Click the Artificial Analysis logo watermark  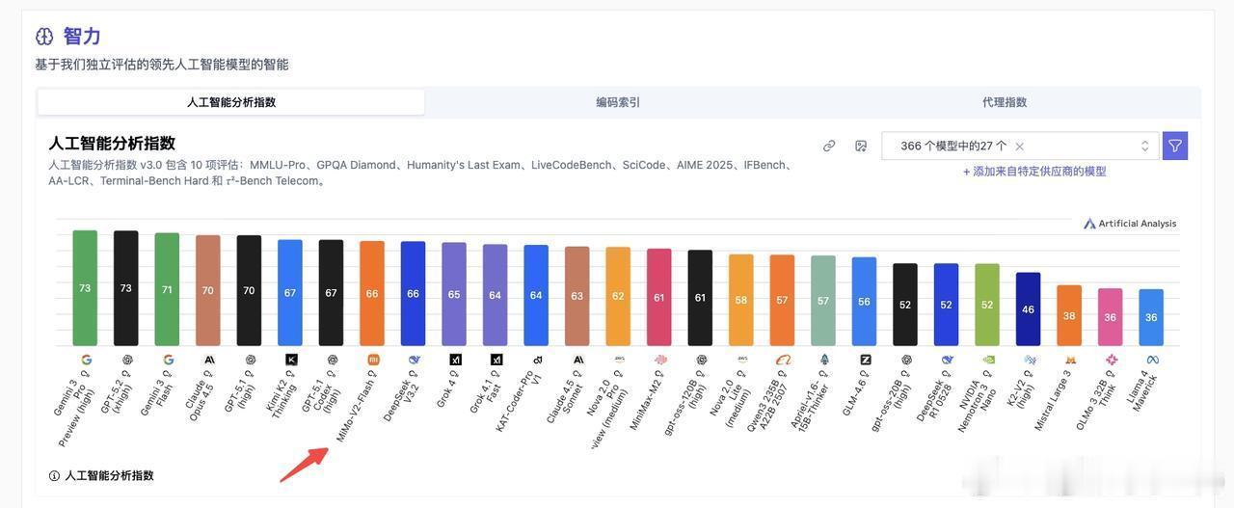pos(1130,224)
